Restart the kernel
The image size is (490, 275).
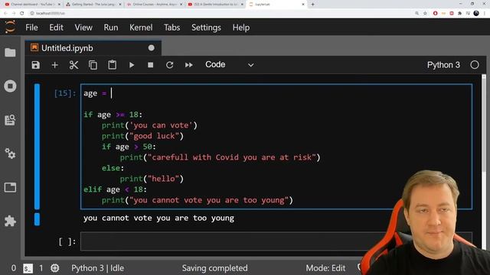[x=170, y=65]
